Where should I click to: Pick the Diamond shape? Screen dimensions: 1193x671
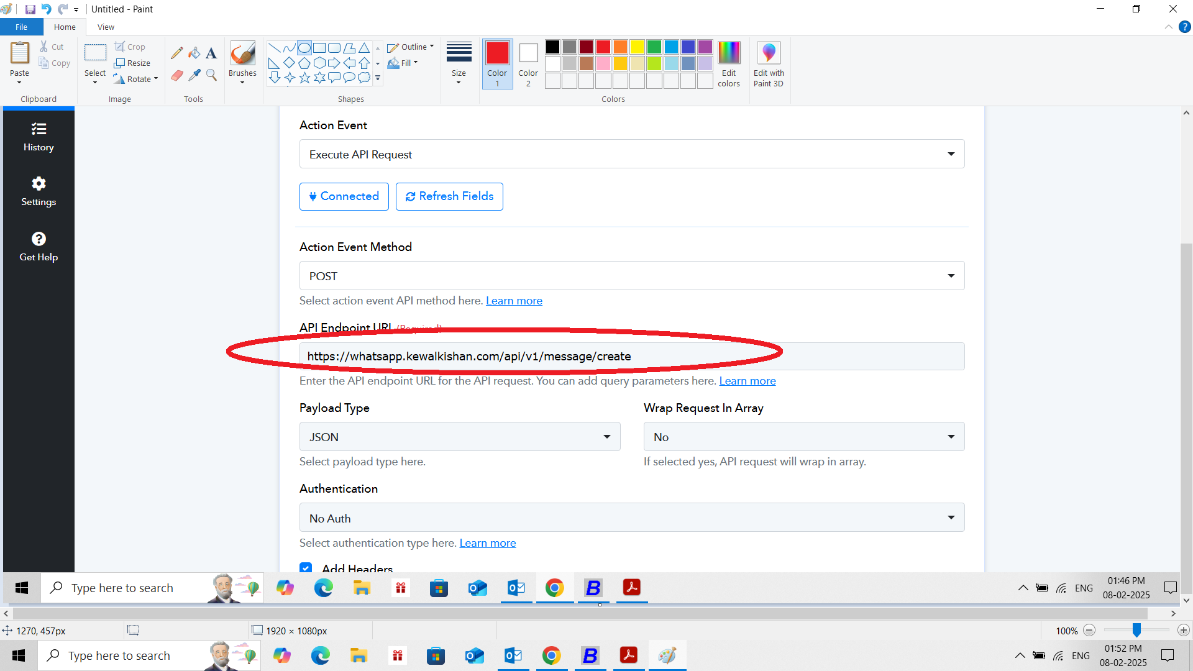(x=289, y=63)
